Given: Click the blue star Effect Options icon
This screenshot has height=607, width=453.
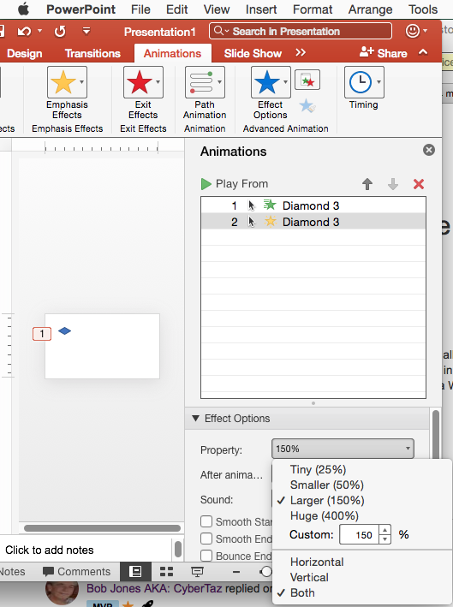Looking at the screenshot, I should (x=266, y=82).
